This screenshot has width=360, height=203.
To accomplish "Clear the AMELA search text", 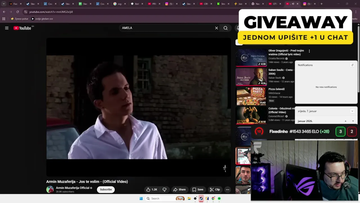I will (x=217, y=28).
